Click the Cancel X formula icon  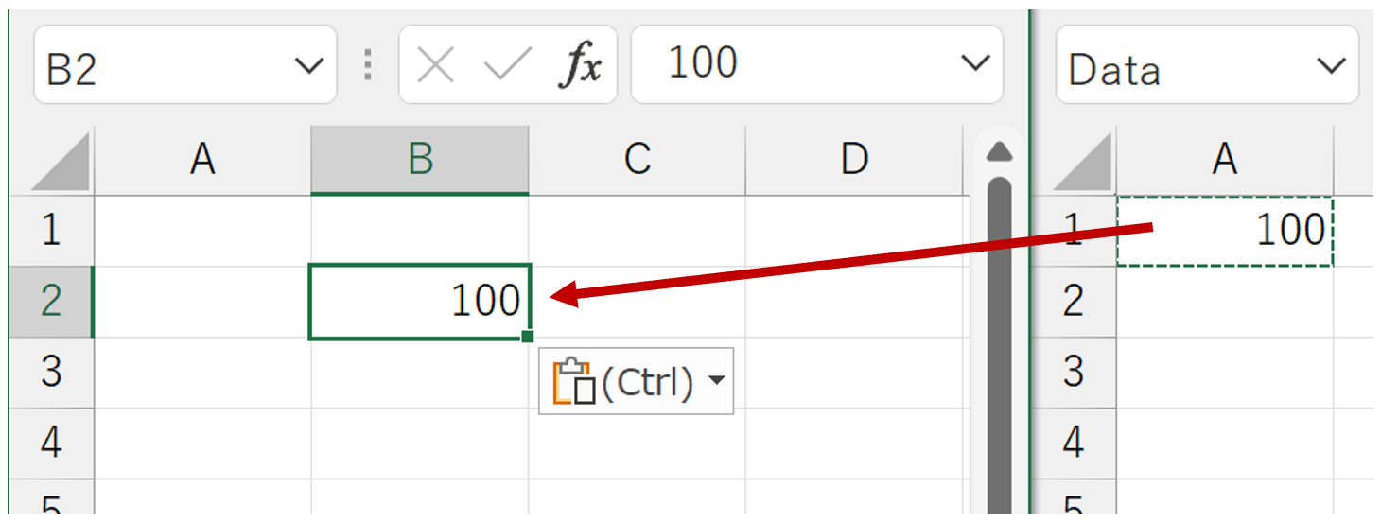point(435,65)
